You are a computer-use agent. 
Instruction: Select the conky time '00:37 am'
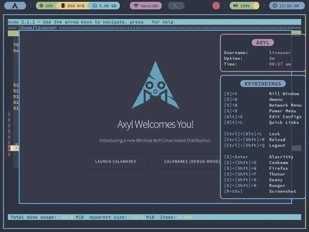[280, 64]
